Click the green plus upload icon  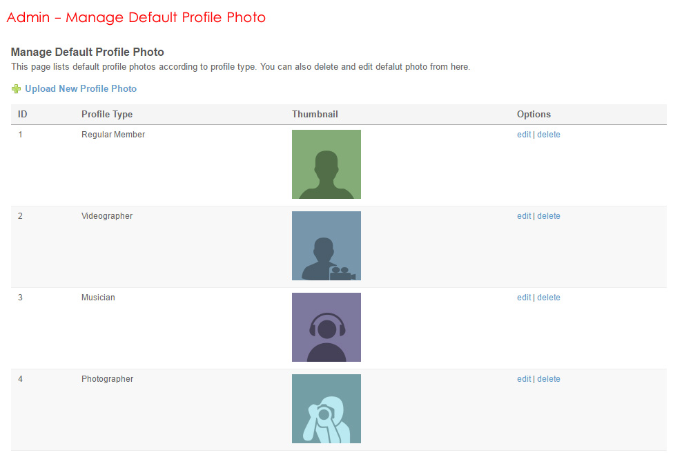tap(16, 89)
